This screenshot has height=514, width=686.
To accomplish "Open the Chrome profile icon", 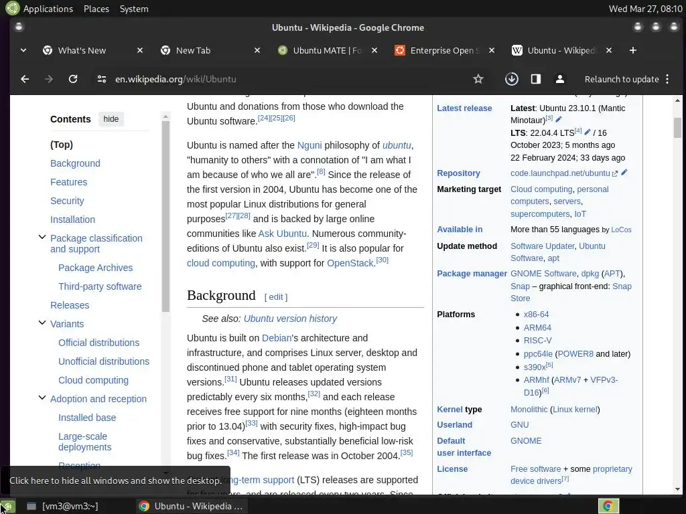I will click(559, 79).
